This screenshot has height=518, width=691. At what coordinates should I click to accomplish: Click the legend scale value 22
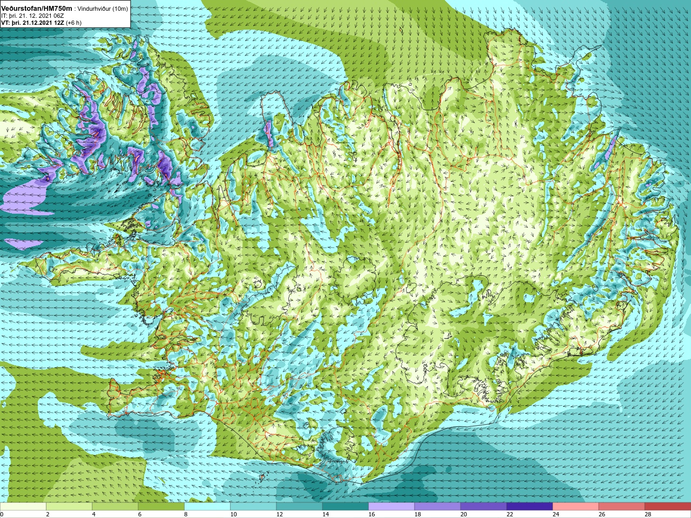[x=510, y=514]
